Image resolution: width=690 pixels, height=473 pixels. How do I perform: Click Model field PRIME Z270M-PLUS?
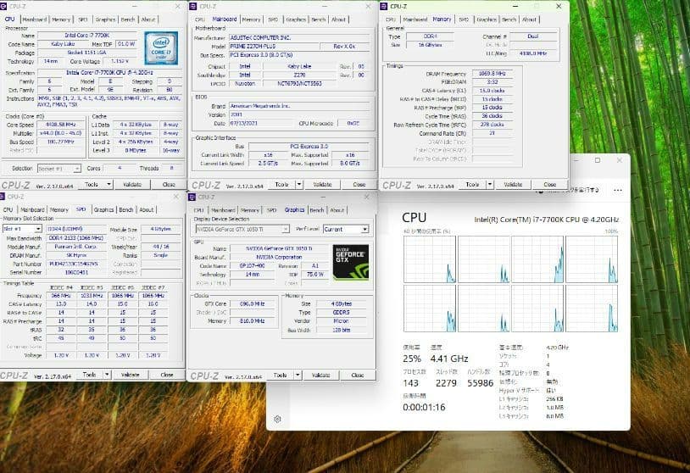(x=274, y=47)
